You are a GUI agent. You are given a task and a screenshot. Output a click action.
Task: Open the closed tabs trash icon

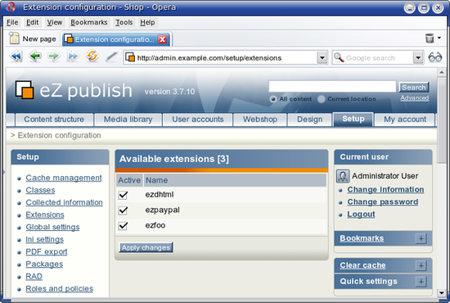430,38
